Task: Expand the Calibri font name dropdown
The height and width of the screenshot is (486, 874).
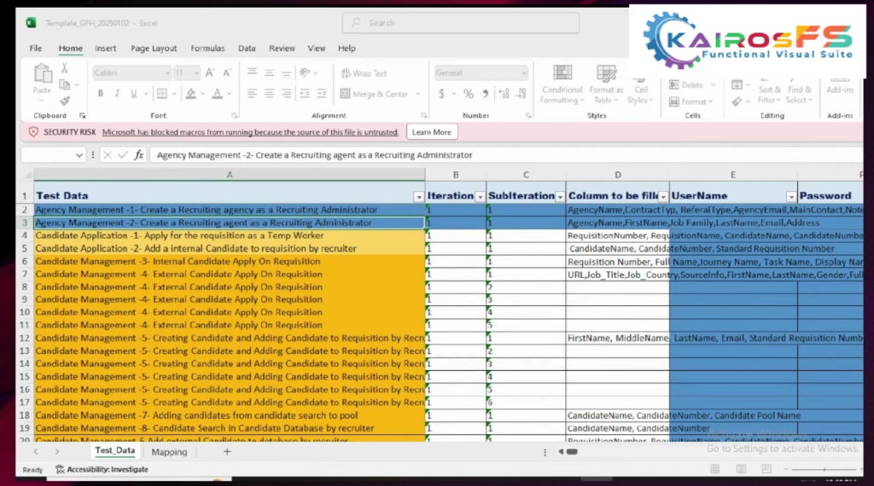Action: 166,73
